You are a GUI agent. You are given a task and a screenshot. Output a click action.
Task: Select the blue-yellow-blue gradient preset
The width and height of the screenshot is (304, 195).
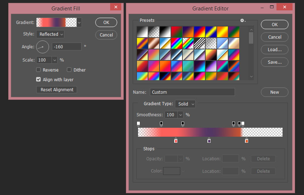[211, 32]
